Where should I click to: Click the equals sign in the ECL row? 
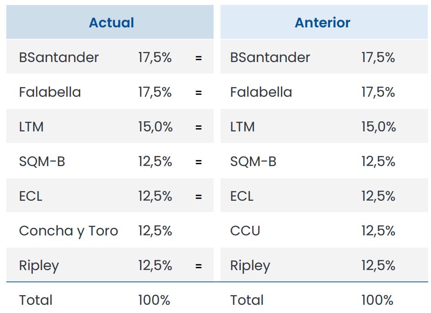tap(198, 197)
